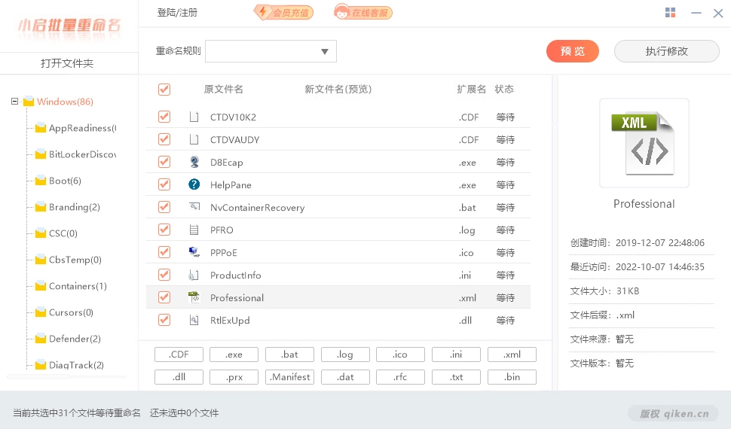Viewport: 731px width, 429px height.
Task: Uncheck the select-all checkbox in header
Action: [164, 90]
